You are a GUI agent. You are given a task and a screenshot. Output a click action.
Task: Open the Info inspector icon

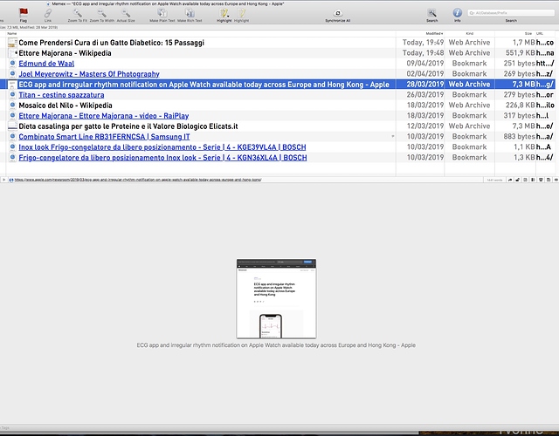(x=457, y=13)
